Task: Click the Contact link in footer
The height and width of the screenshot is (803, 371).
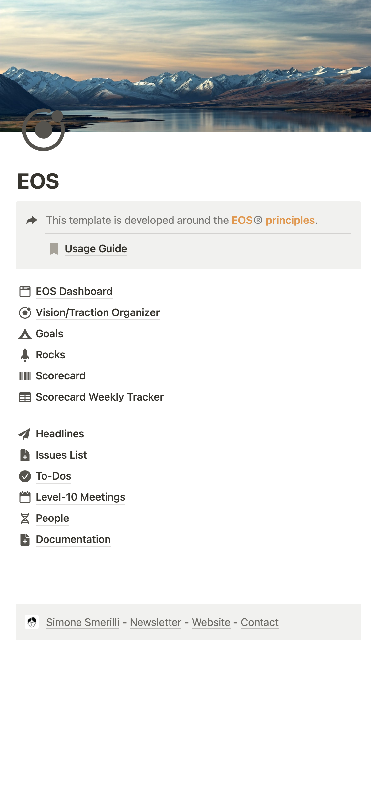Action: pos(260,622)
